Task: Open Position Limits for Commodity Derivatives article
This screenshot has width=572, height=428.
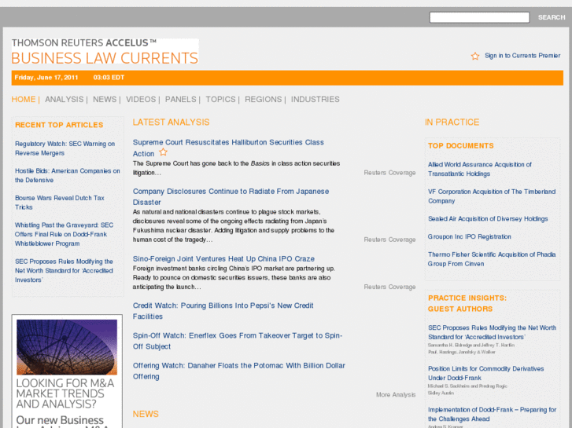Action: coord(486,373)
